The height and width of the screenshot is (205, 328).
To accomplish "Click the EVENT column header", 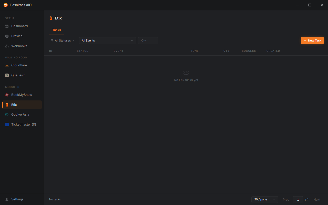I will [x=119, y=51].
